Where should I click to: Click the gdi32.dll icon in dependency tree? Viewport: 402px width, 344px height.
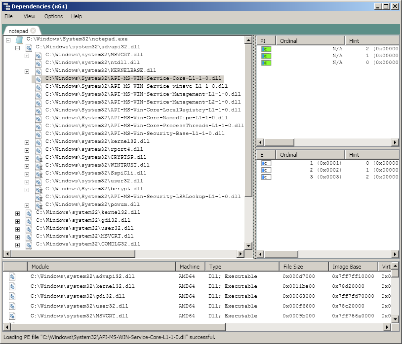[x=29, y=221]
